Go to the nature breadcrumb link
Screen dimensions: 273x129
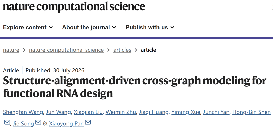11,50
